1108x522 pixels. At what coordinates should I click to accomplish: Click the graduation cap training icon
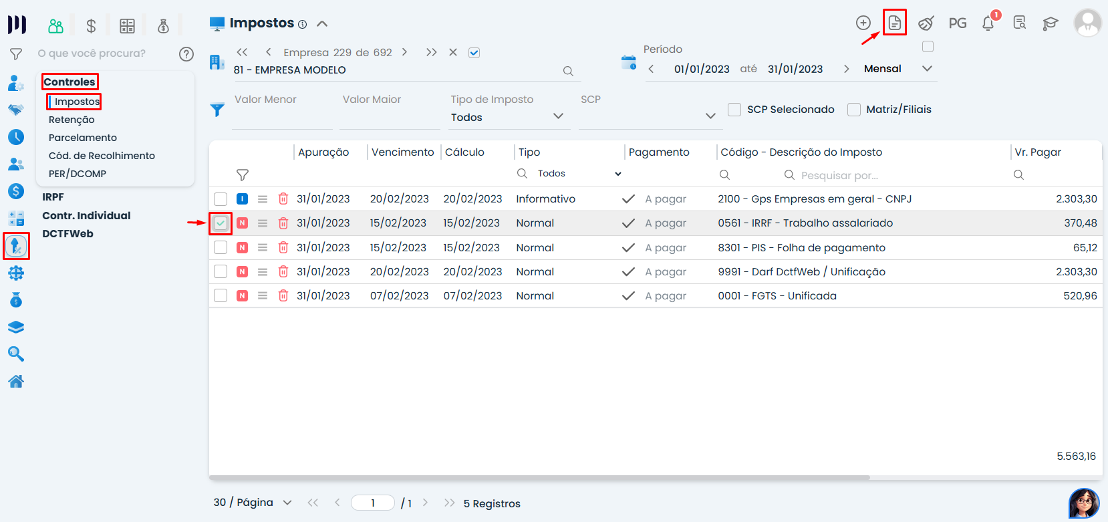(x=1050, y=23)
